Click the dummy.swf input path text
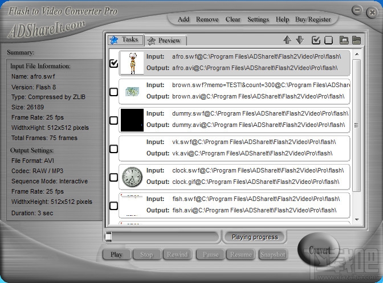383x283 pixels. [x=260, y=113]
